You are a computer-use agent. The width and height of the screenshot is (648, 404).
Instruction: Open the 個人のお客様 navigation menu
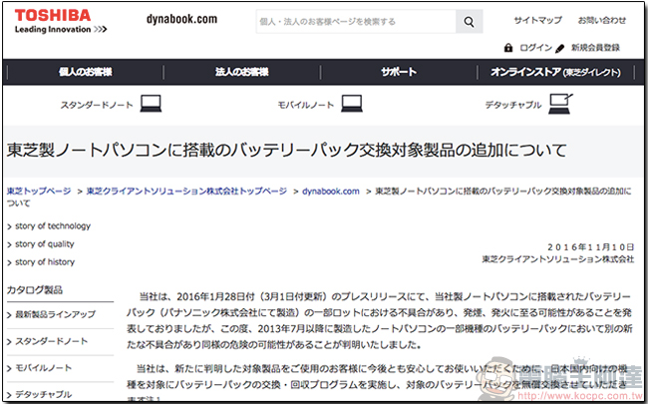(x=86, y=72)
